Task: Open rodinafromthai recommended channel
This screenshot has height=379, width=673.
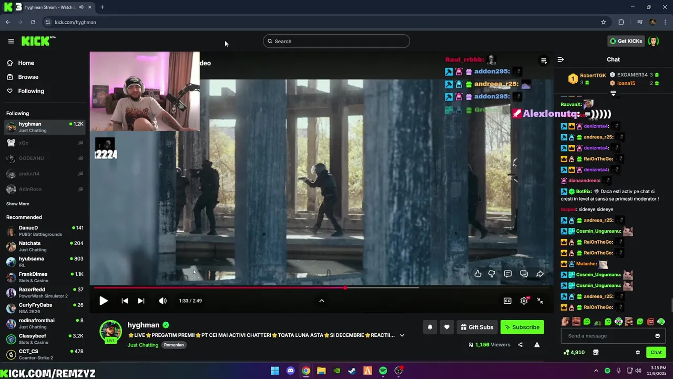Action: click(45, 323)
